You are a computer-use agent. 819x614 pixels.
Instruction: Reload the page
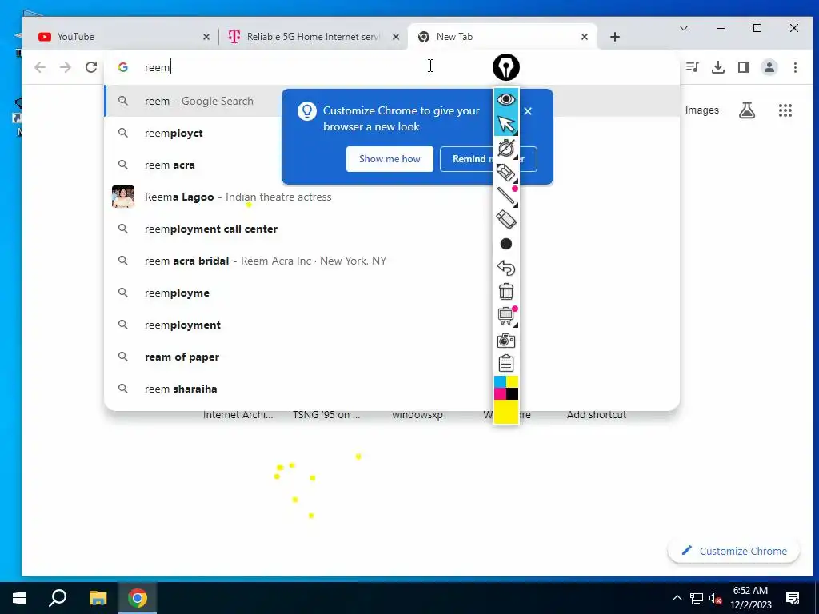click(91, 67)
